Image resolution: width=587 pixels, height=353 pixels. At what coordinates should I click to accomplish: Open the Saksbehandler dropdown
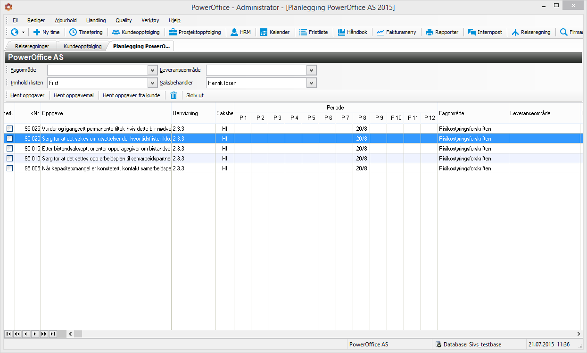311,83
